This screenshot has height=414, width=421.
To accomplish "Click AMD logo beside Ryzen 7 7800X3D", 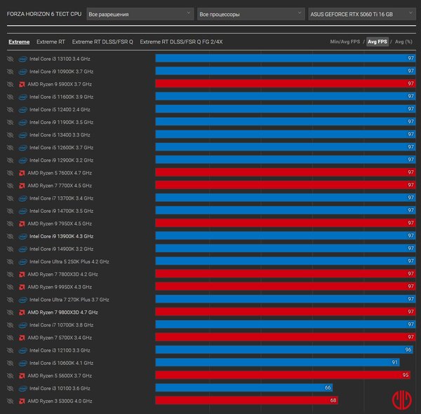I will (22, 275).
